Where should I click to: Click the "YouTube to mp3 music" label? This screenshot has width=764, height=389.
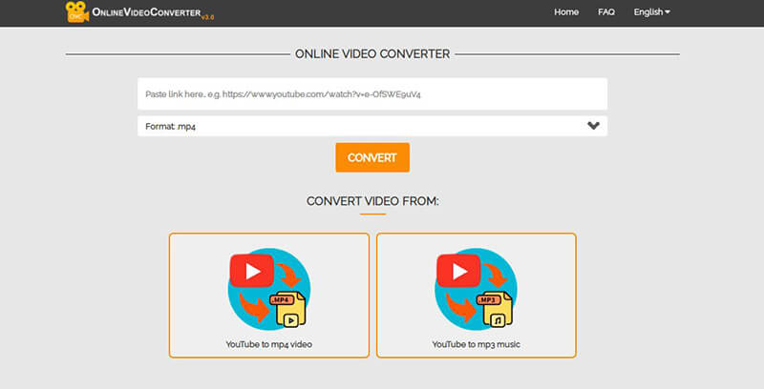click(476, 344)
